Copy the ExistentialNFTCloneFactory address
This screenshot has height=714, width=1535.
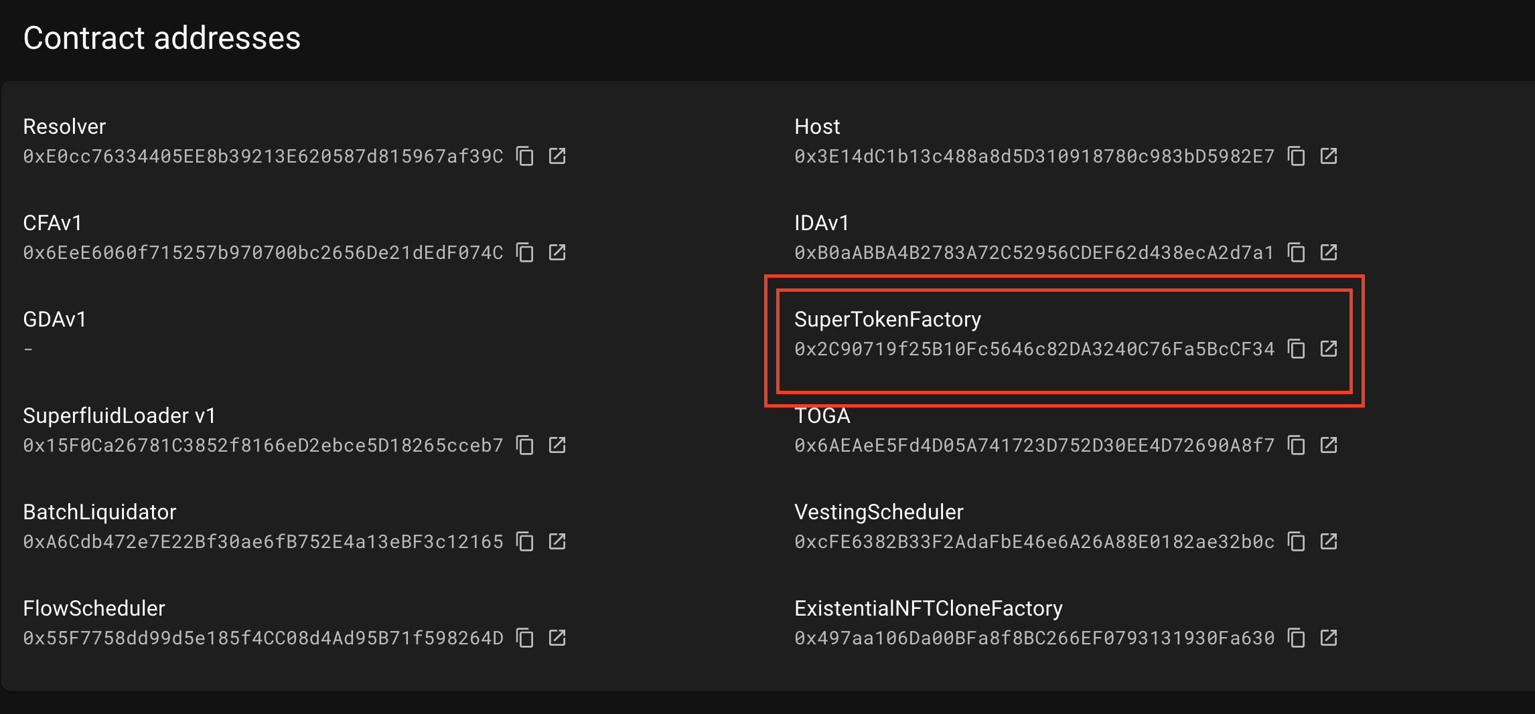click(x=1297, y=638)
